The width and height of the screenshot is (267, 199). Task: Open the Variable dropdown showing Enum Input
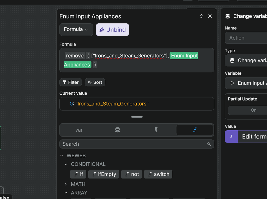tap(250, 83)
